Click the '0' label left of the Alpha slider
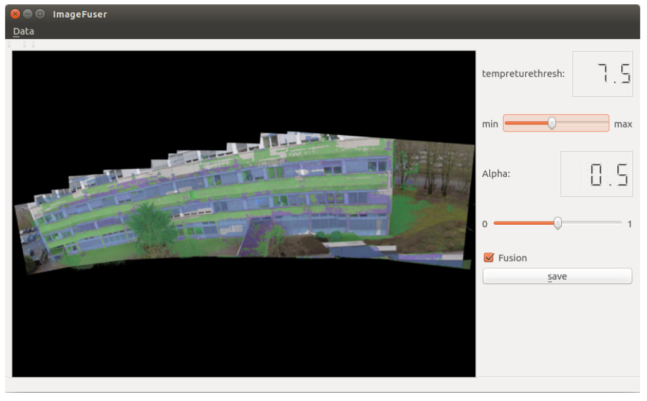The height and width of the screenshot is (401, 647). coord(485,224)
